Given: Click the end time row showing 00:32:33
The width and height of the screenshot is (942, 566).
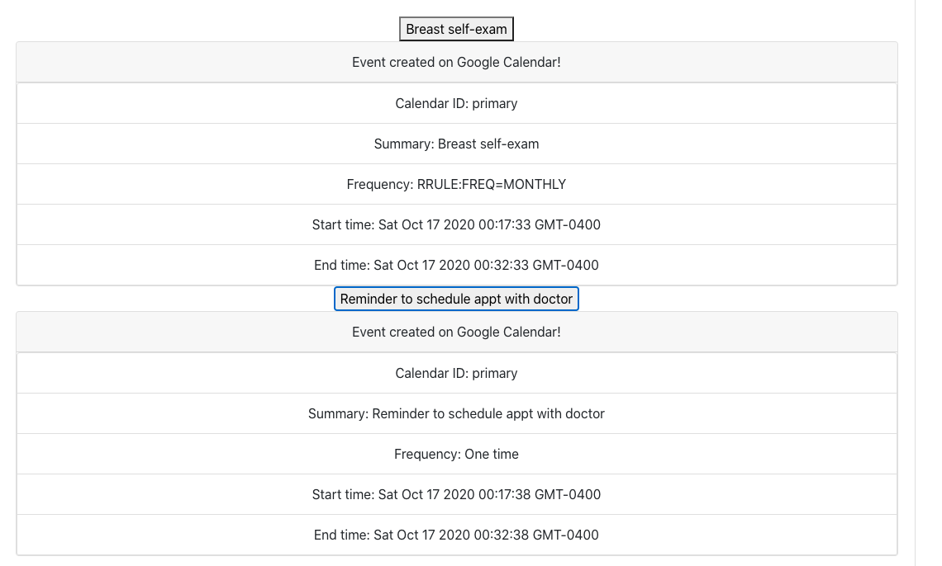Looking at the screenshot, I should pos(456,265).
